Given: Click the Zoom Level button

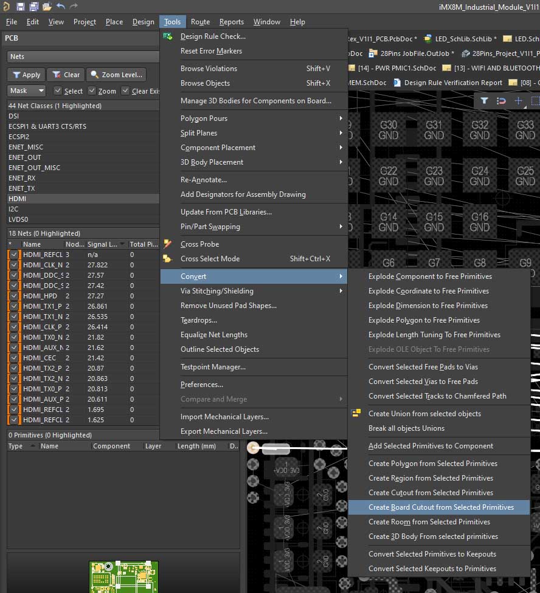Looking at the screenshot, I should (x=116, y=75).
